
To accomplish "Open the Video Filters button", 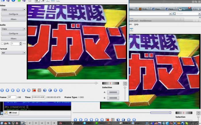I will 13,19.
